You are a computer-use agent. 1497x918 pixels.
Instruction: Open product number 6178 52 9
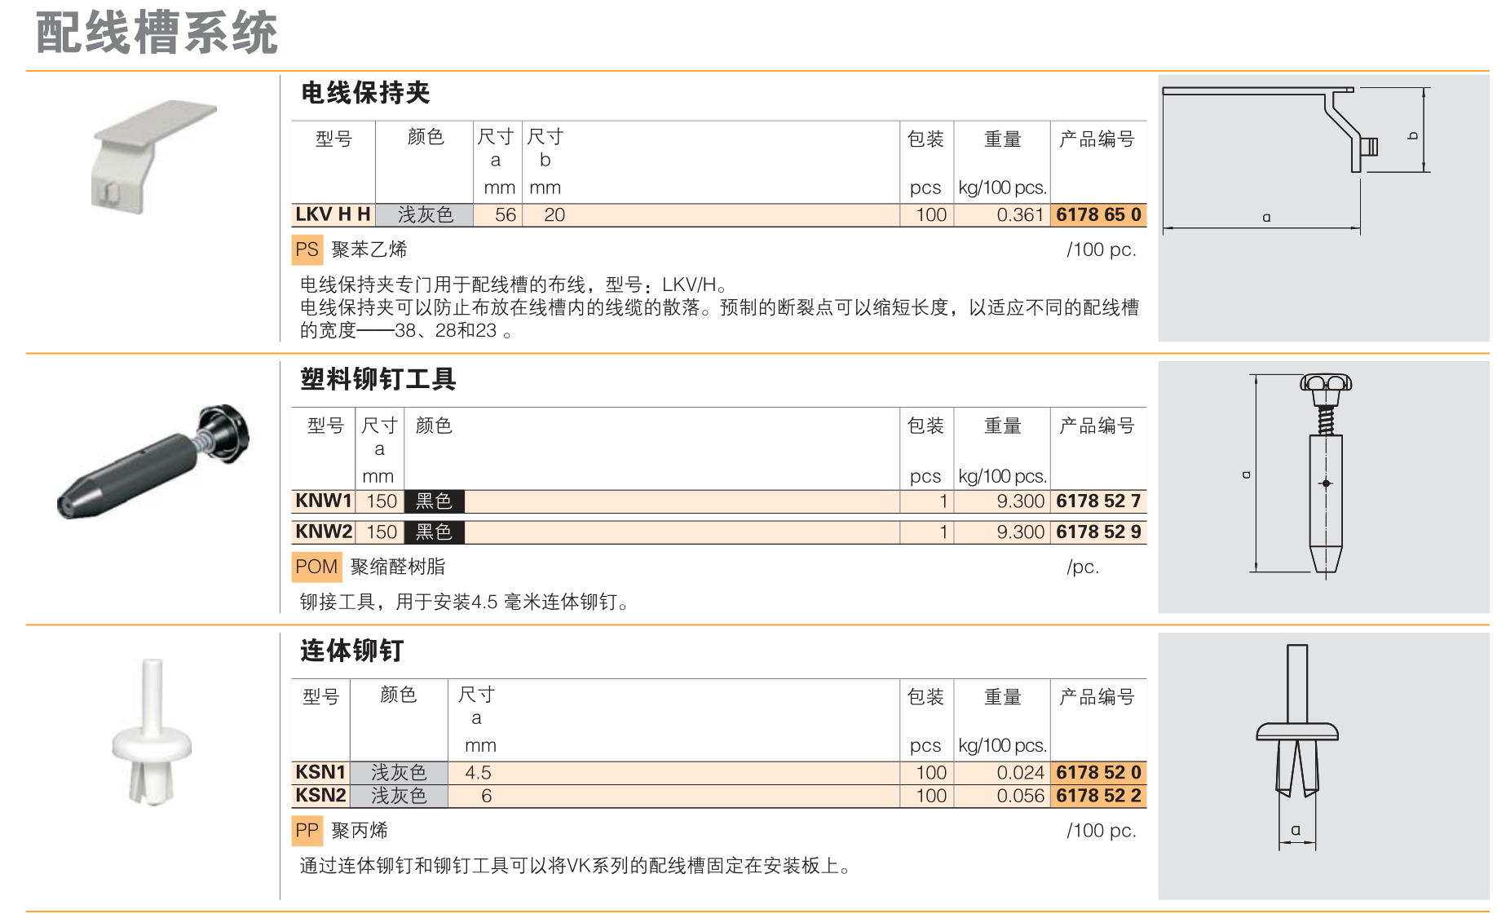tap(1098, 532)
